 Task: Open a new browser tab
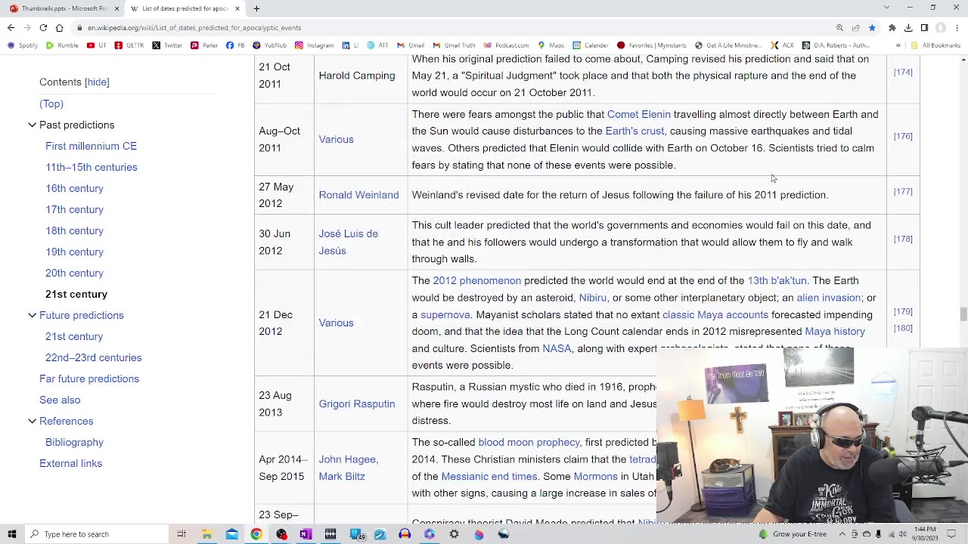pos(256,8)
